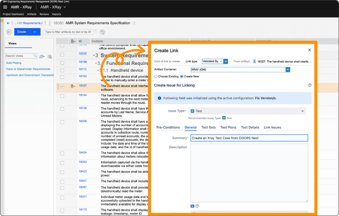
Task: Open the Issue Type dropdown
Action: click(x=247, y=111)
